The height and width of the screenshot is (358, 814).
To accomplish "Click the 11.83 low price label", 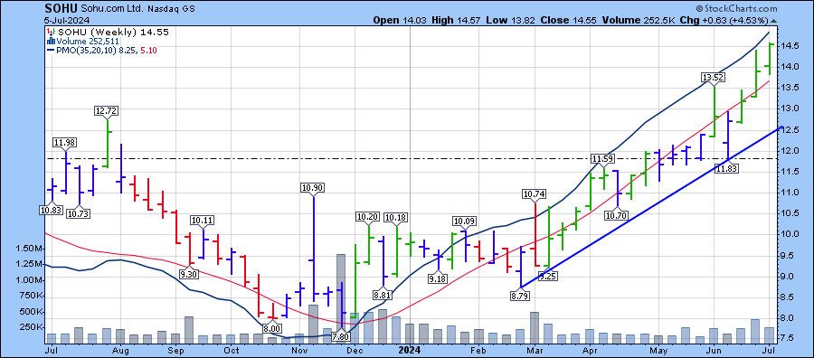I will coord(727,167).
